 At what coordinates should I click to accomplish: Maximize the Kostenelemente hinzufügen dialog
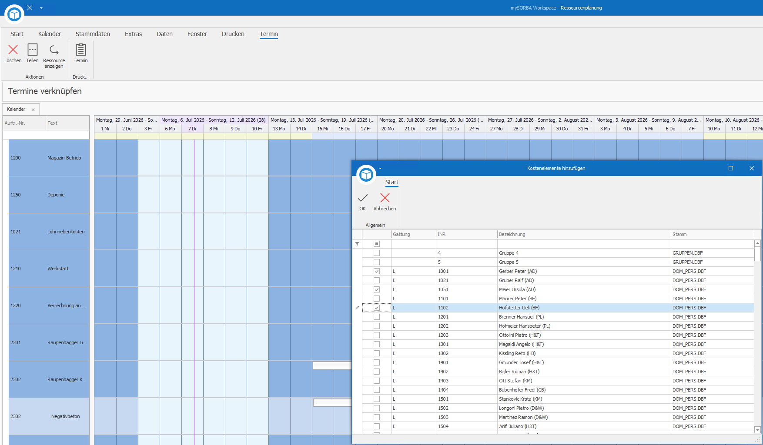(x=731, y=168)
